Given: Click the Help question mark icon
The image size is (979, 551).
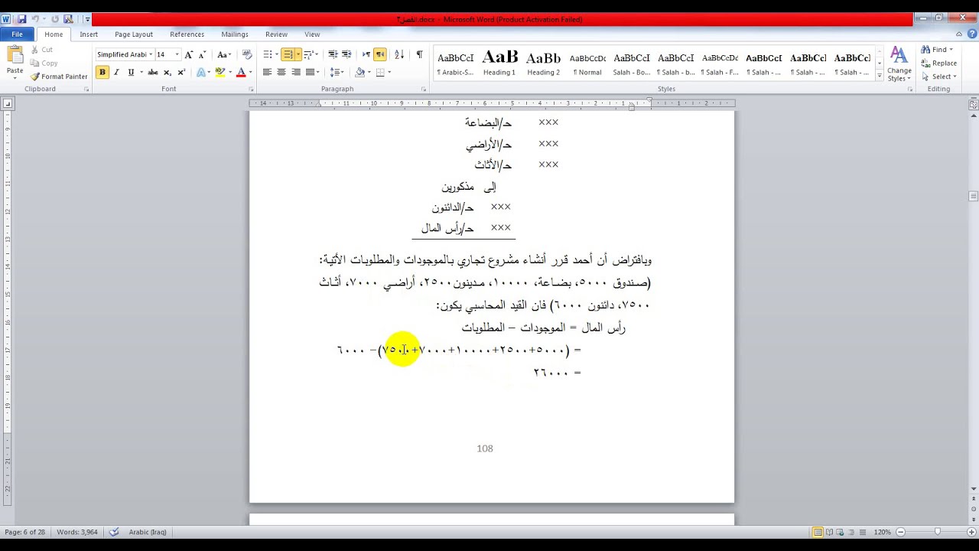Looking at the screenshot, I should (x=971, y=34).
